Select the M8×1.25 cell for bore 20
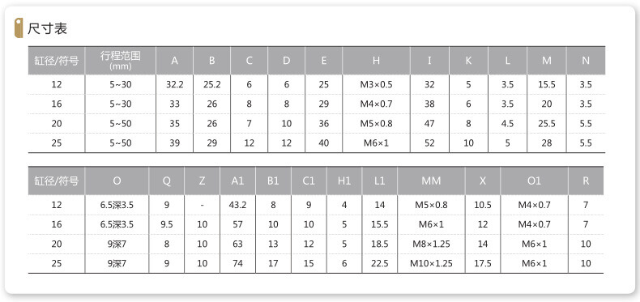Viewport: 640px width, 302px height. 431,244
